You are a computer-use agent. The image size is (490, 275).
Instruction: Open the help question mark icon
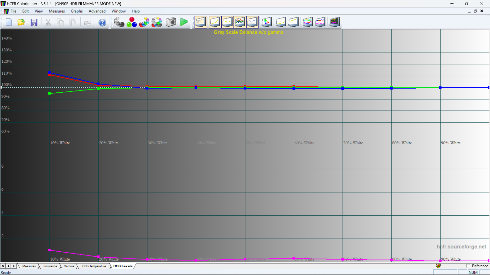click(x=102, y=22)
